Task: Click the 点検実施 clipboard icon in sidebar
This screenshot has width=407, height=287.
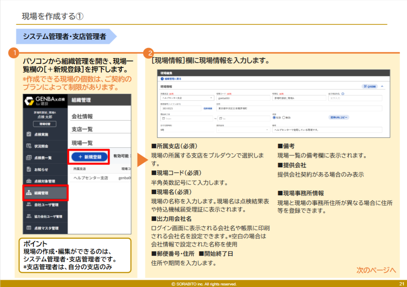Action: pyautogui.click(x=29, y=134)
